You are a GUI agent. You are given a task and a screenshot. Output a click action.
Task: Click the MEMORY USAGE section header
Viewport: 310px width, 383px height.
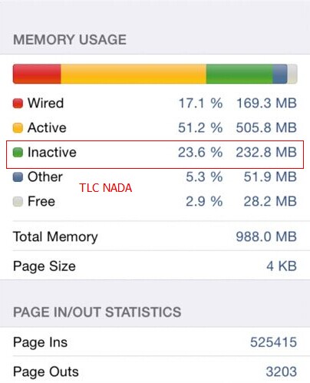coord(70,40)
